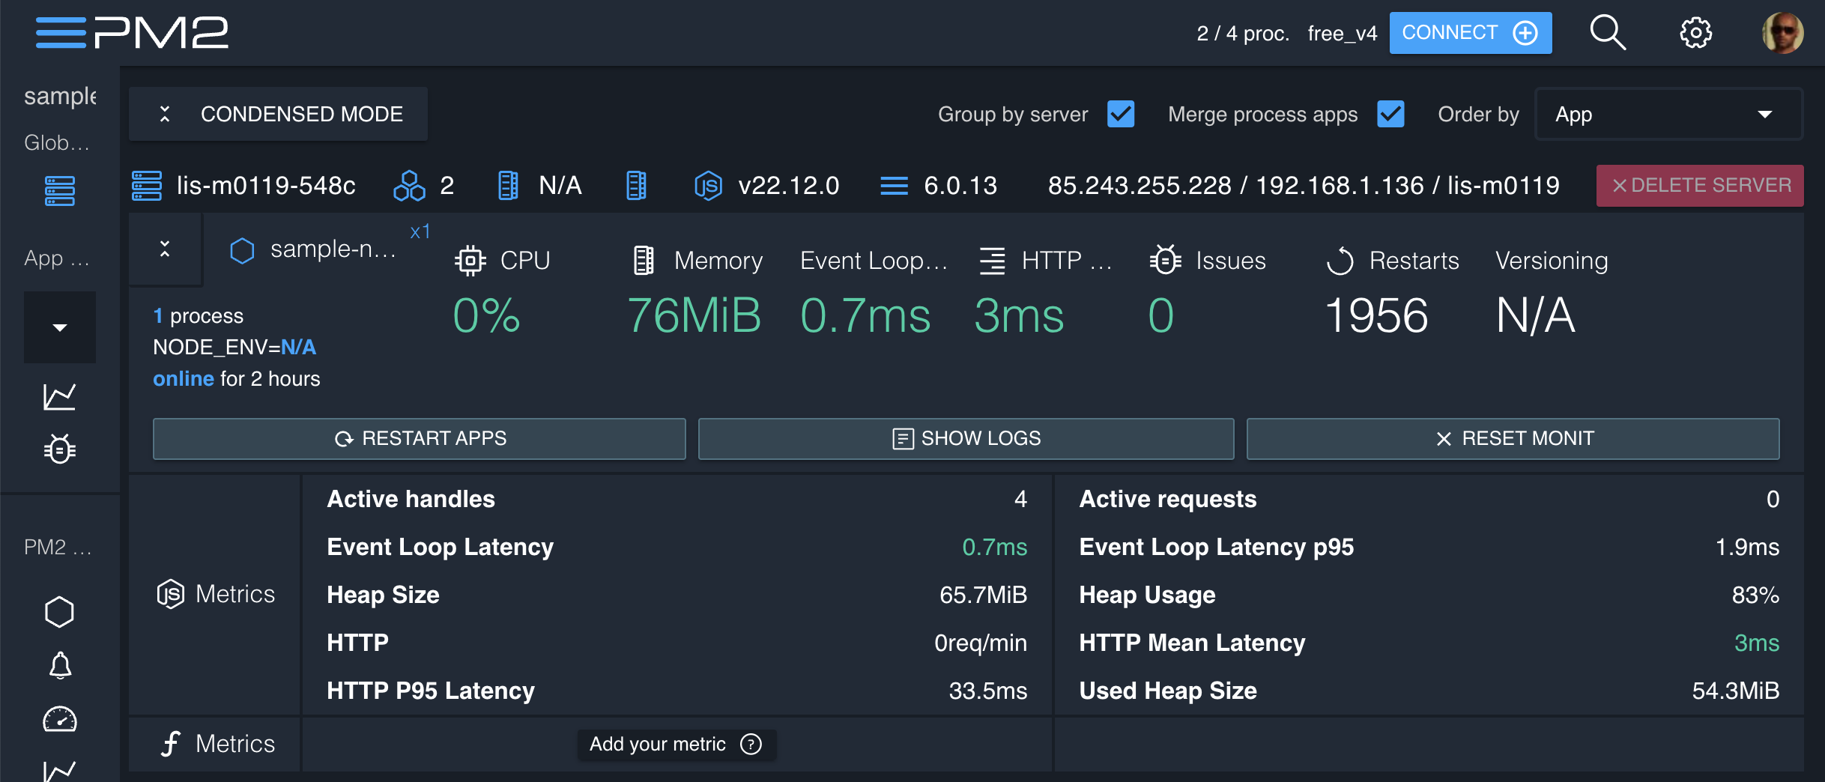The height and width of the screenshot is (782, 1825).
Task: Open sidebar server list icon
Action: click(x=60, y=192)
